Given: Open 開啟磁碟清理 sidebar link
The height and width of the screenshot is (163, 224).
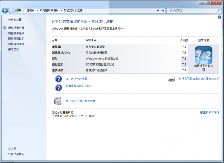Looking at the screenshot, I should point(16,44).
